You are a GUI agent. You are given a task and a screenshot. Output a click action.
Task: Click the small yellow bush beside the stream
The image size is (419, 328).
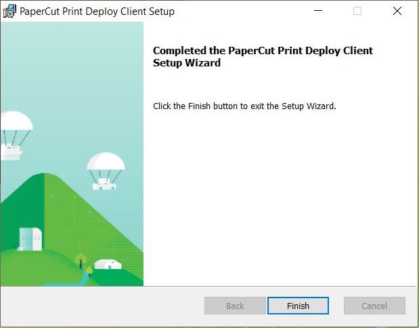point(89,272)
